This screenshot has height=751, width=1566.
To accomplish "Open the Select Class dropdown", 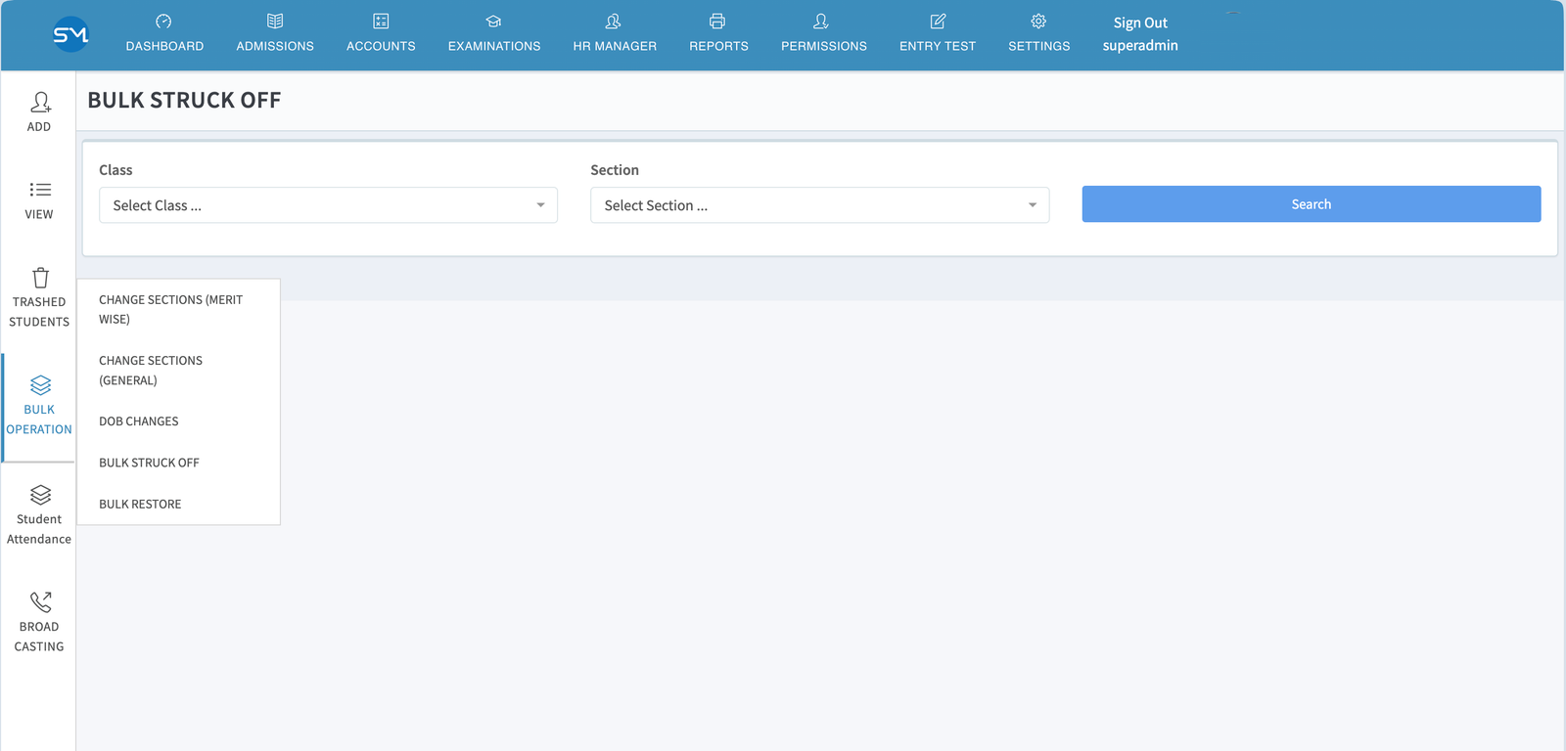I will pyautogui.click(x=328, y=205).
